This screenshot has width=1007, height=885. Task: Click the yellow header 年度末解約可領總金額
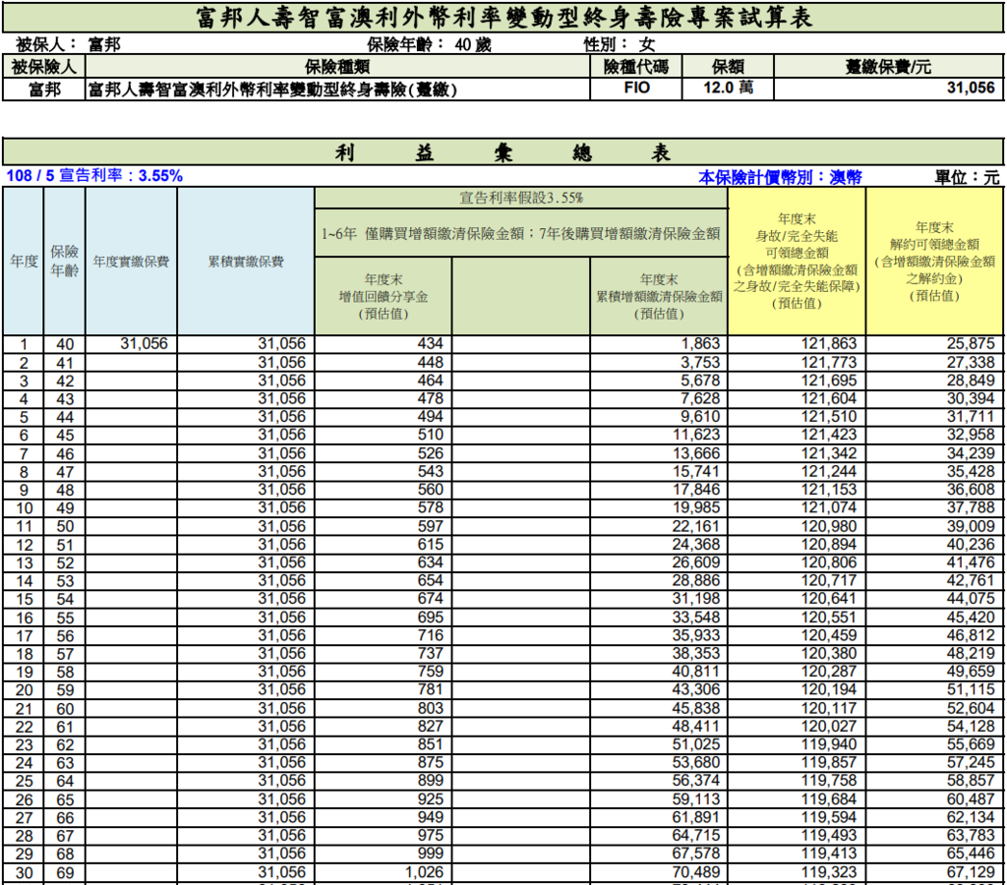pos(934,261)
